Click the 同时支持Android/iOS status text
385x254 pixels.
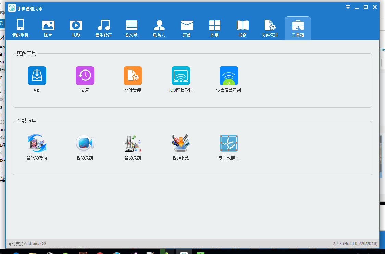27,244
